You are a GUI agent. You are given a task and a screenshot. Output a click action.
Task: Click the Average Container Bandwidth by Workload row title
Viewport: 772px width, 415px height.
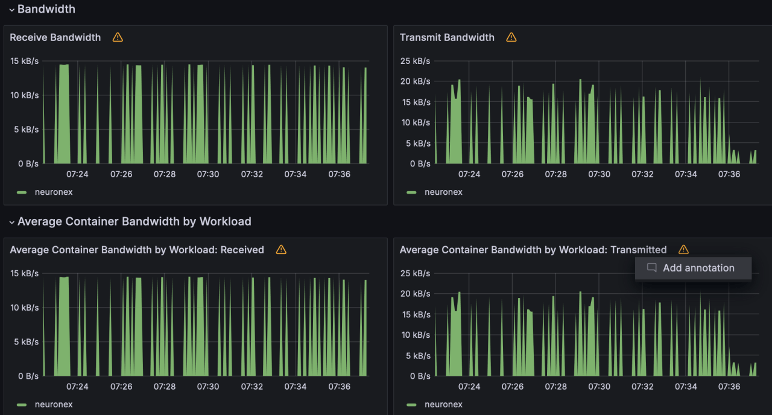(x=134, y=221)
